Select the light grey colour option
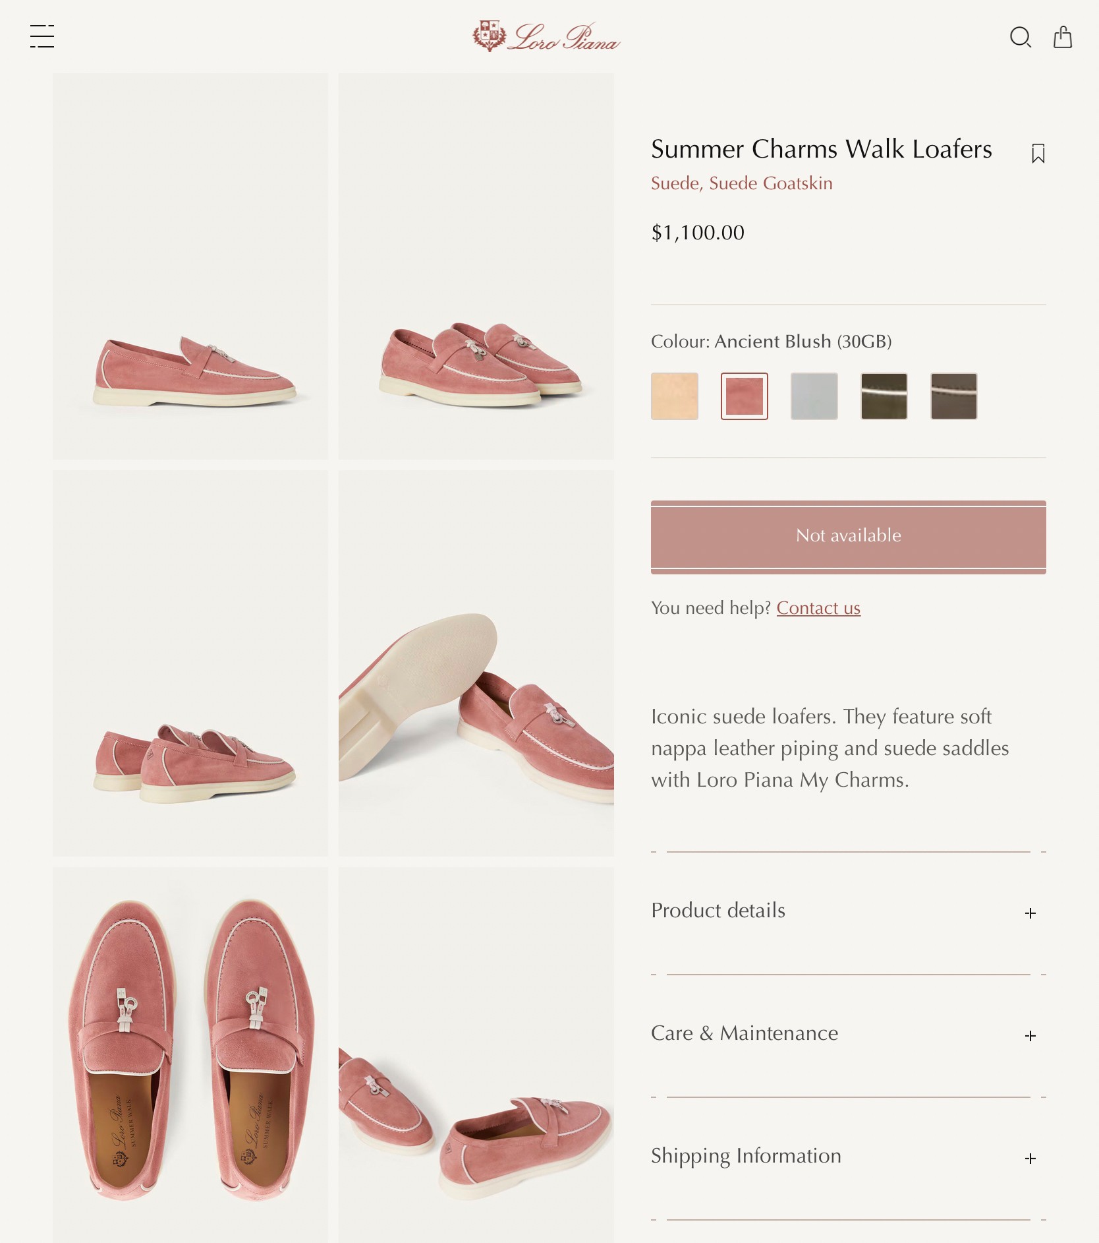This screenshot has height=1243, width=1099. click(814, 396)
